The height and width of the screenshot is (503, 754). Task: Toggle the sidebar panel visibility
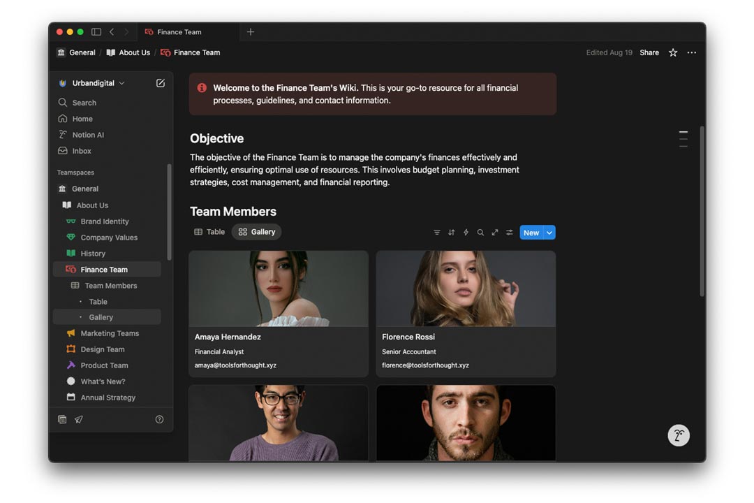(96, 32)
